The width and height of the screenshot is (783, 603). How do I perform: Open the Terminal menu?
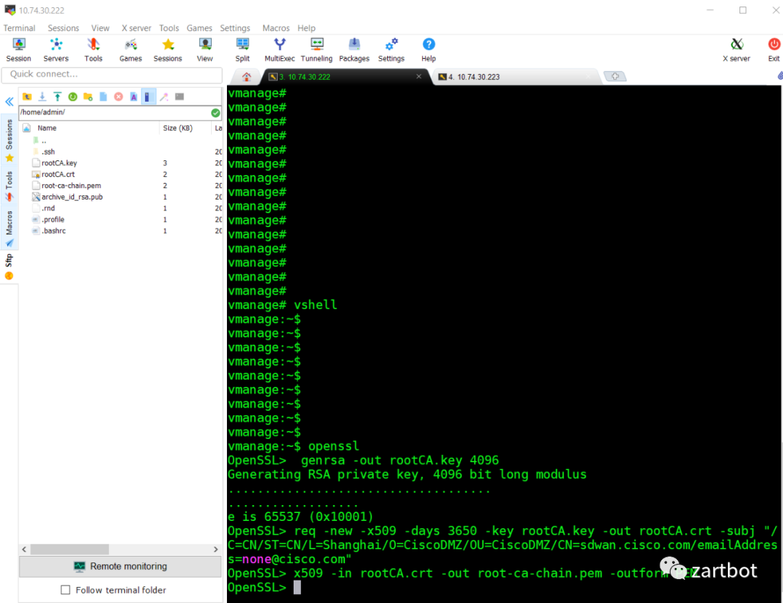coord(19,28)
